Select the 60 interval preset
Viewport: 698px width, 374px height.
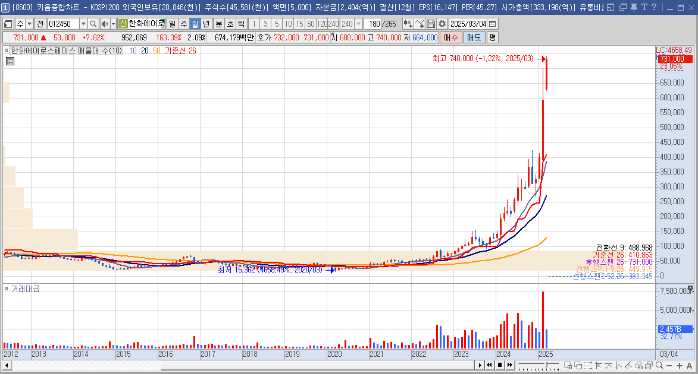(x=311, y=24)
